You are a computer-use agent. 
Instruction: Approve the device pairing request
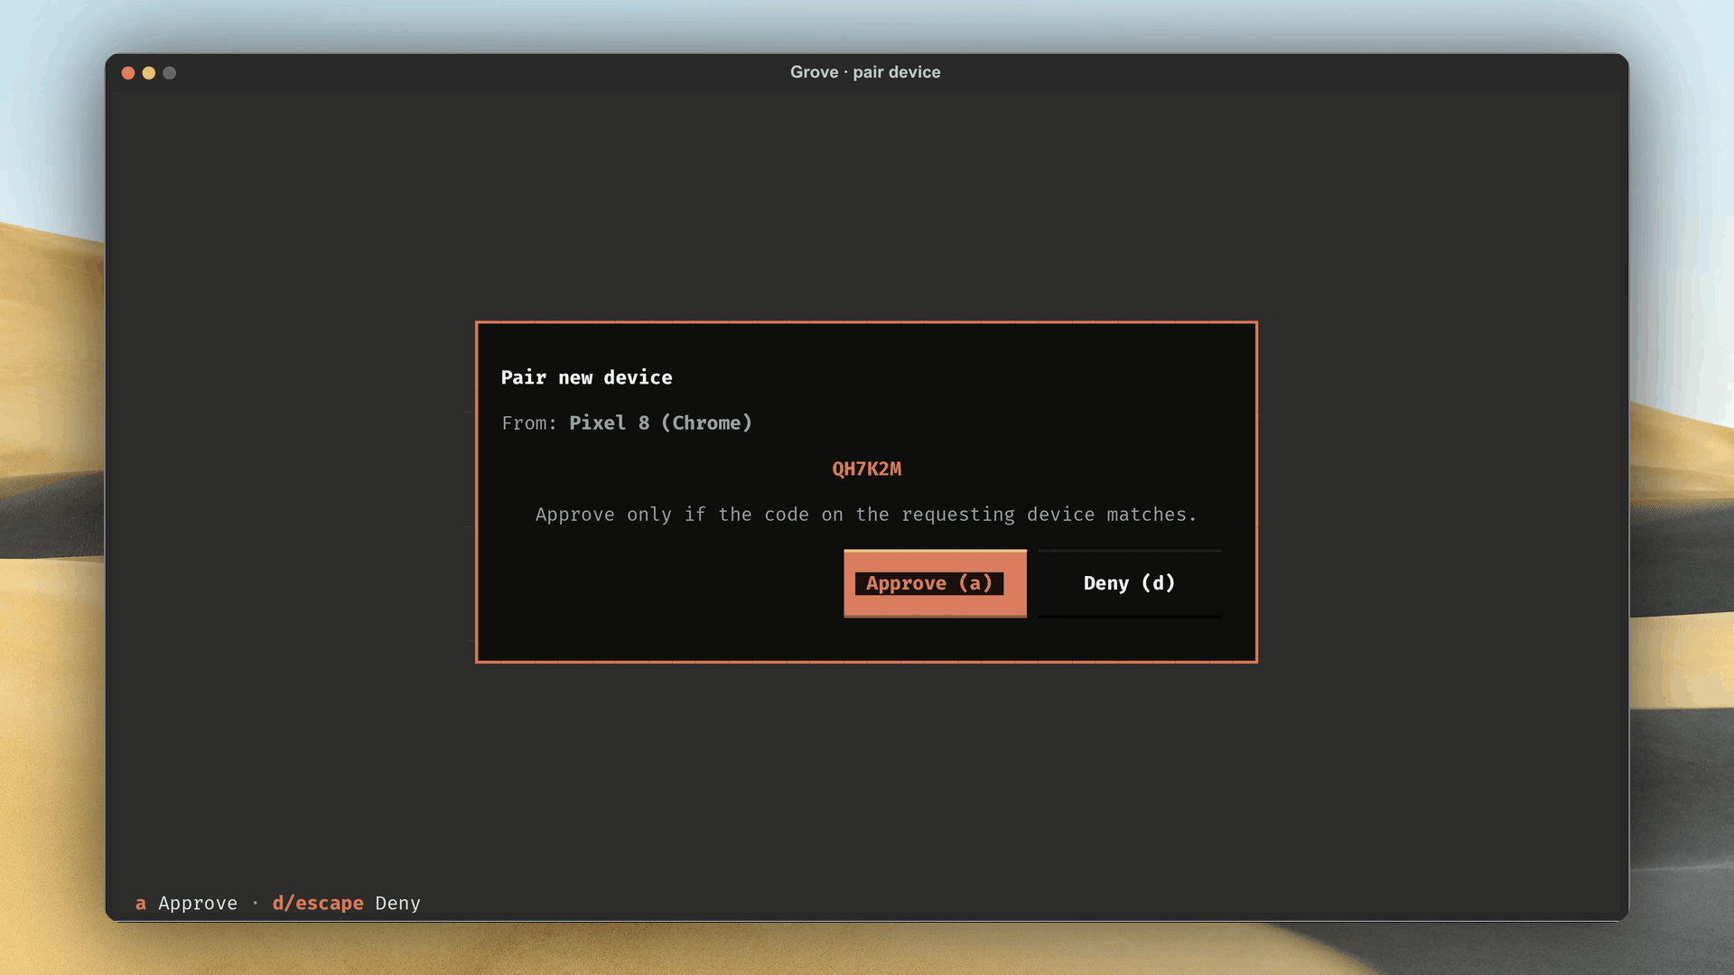tap(935, 583)
